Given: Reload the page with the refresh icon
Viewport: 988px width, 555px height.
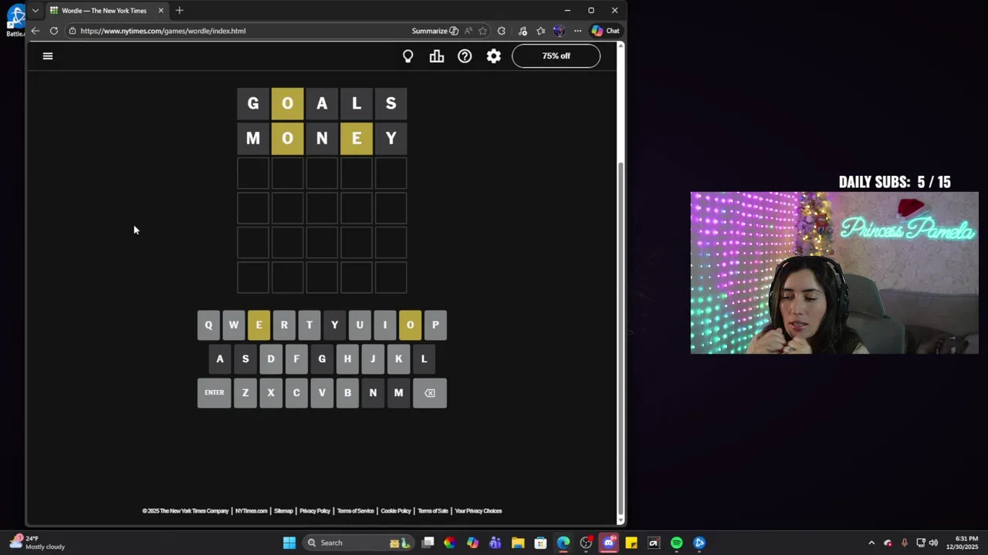Looking at the screenshot, I should [54, 31].
